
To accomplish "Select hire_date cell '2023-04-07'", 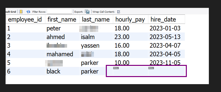I will tap(167, 45).
